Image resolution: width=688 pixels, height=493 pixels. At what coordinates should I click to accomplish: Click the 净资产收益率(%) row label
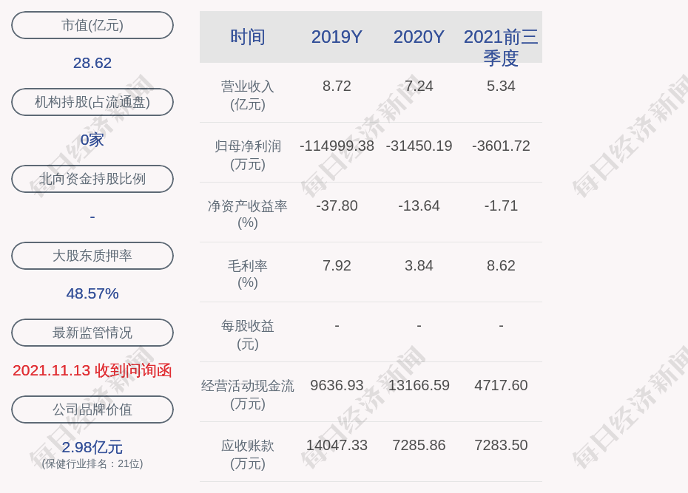[248, 214]
